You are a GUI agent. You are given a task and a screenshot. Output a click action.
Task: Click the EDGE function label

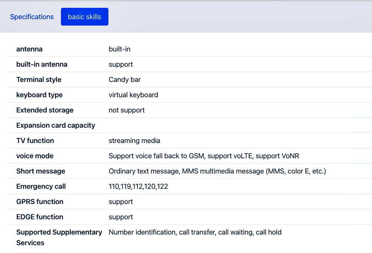(40, 217)
